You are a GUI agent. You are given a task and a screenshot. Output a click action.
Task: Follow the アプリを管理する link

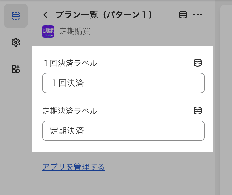click(74, 167)
